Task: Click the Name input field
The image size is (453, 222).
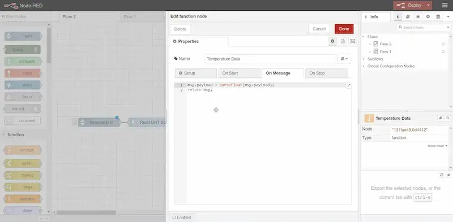Action: pyautogui.click(x=271, y=59)
